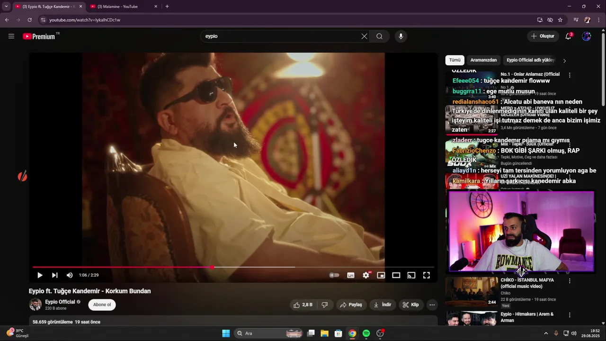The height and width of the screenshot is (341, 606).
Task: Reload the current page
Action: tap(29, 20)
